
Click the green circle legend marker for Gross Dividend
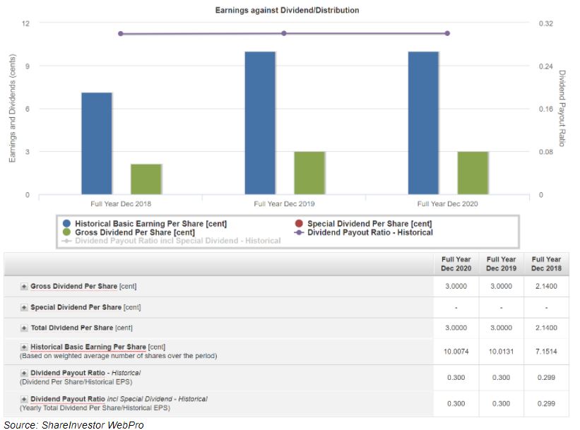67,232
